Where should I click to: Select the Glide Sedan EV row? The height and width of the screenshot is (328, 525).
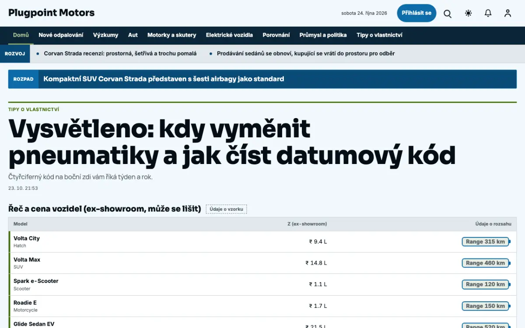click(x=262, y=323)
